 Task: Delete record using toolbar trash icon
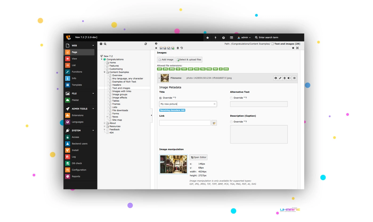click(178, 48)
